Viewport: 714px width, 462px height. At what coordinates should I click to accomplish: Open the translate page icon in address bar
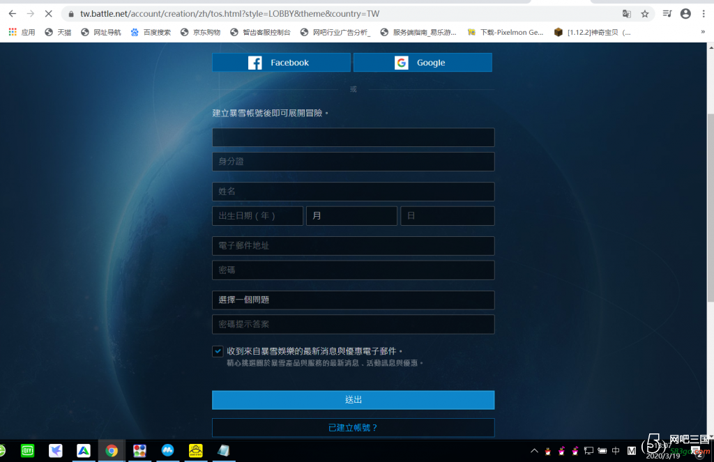click(x=627, y=14)
